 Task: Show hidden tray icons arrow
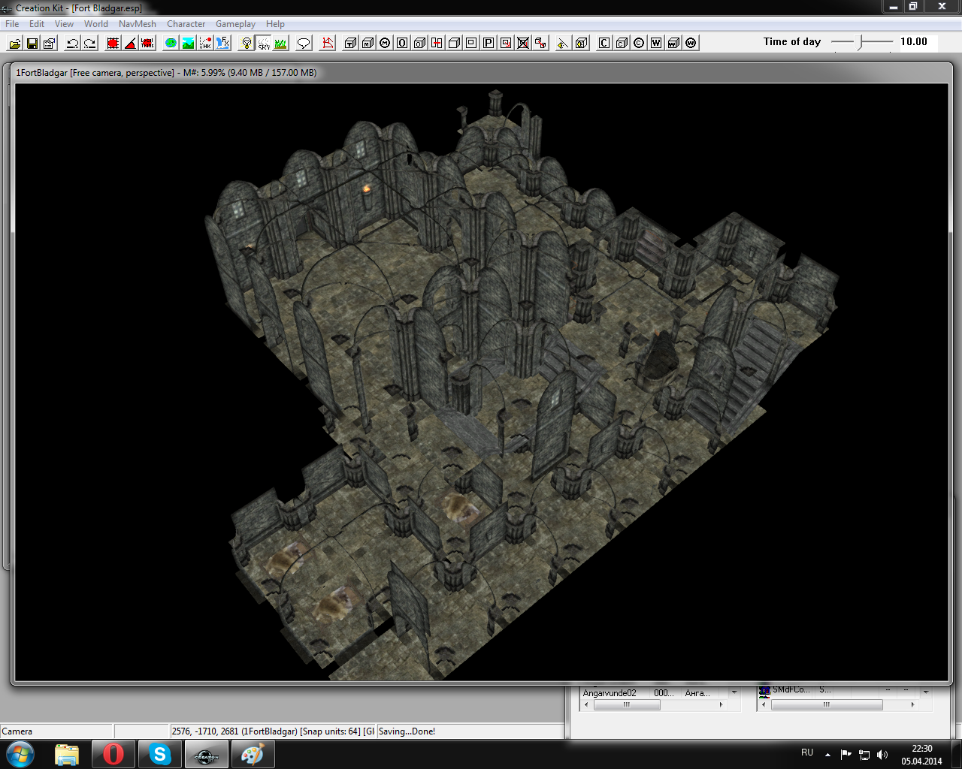(x=827, y=754)
